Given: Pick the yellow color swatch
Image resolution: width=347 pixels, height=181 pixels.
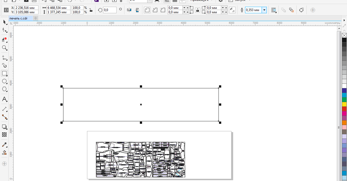Looking at the screenshot, I should [x=344, y=104].
